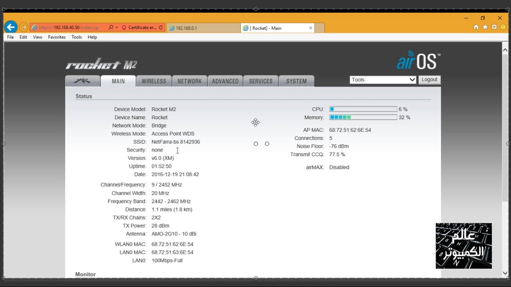Open the Ubiquiti logo tab

pyautogui.click(x=83, y=81)
